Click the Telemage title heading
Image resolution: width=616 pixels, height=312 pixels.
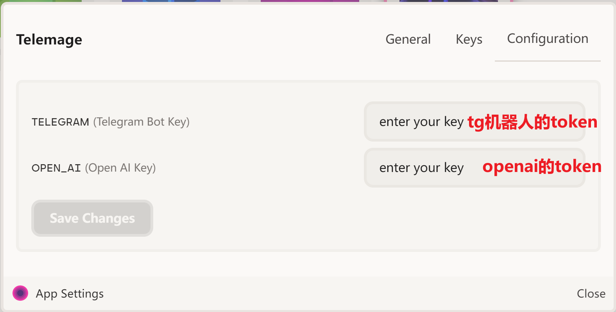tap(49, 39)
